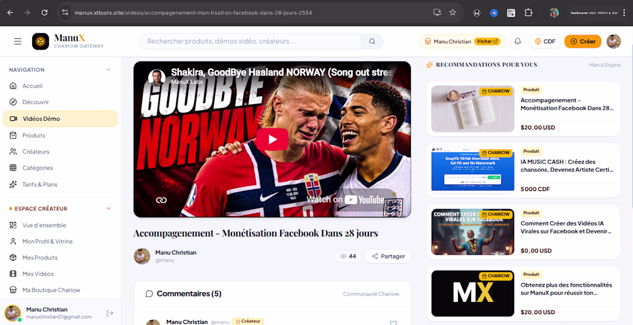Click the Visiter button
This screenshot has height=325, width=633.
point(487,41)
